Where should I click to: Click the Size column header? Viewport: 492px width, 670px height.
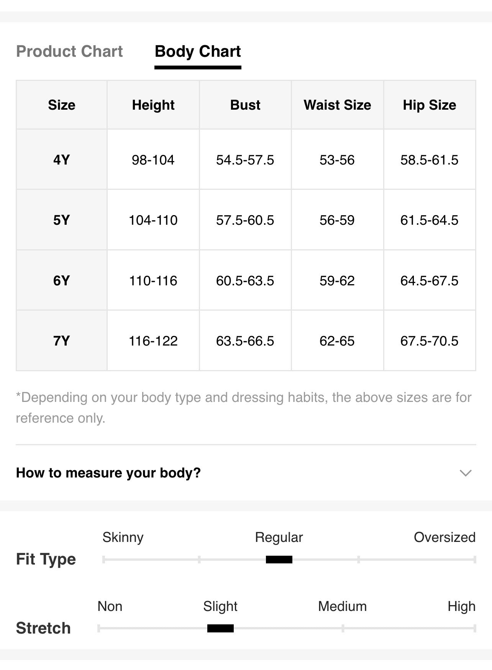click(x=62, y=105)
